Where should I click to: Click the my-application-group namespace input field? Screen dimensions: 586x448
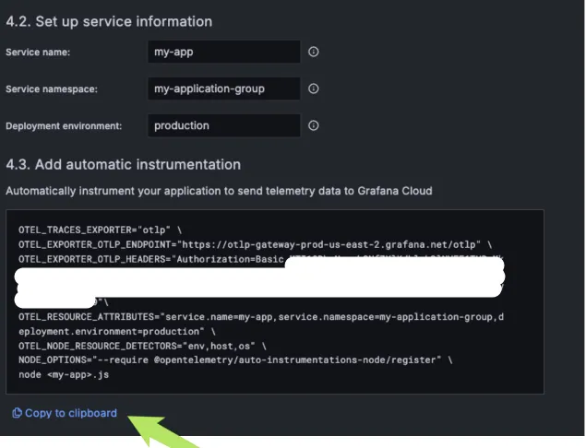223,89
